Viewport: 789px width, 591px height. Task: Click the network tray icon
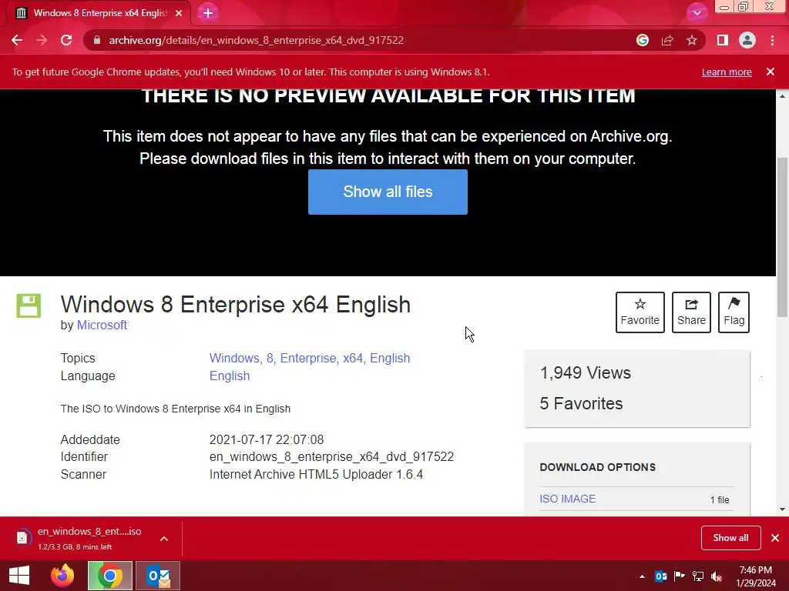coord(698,576)
